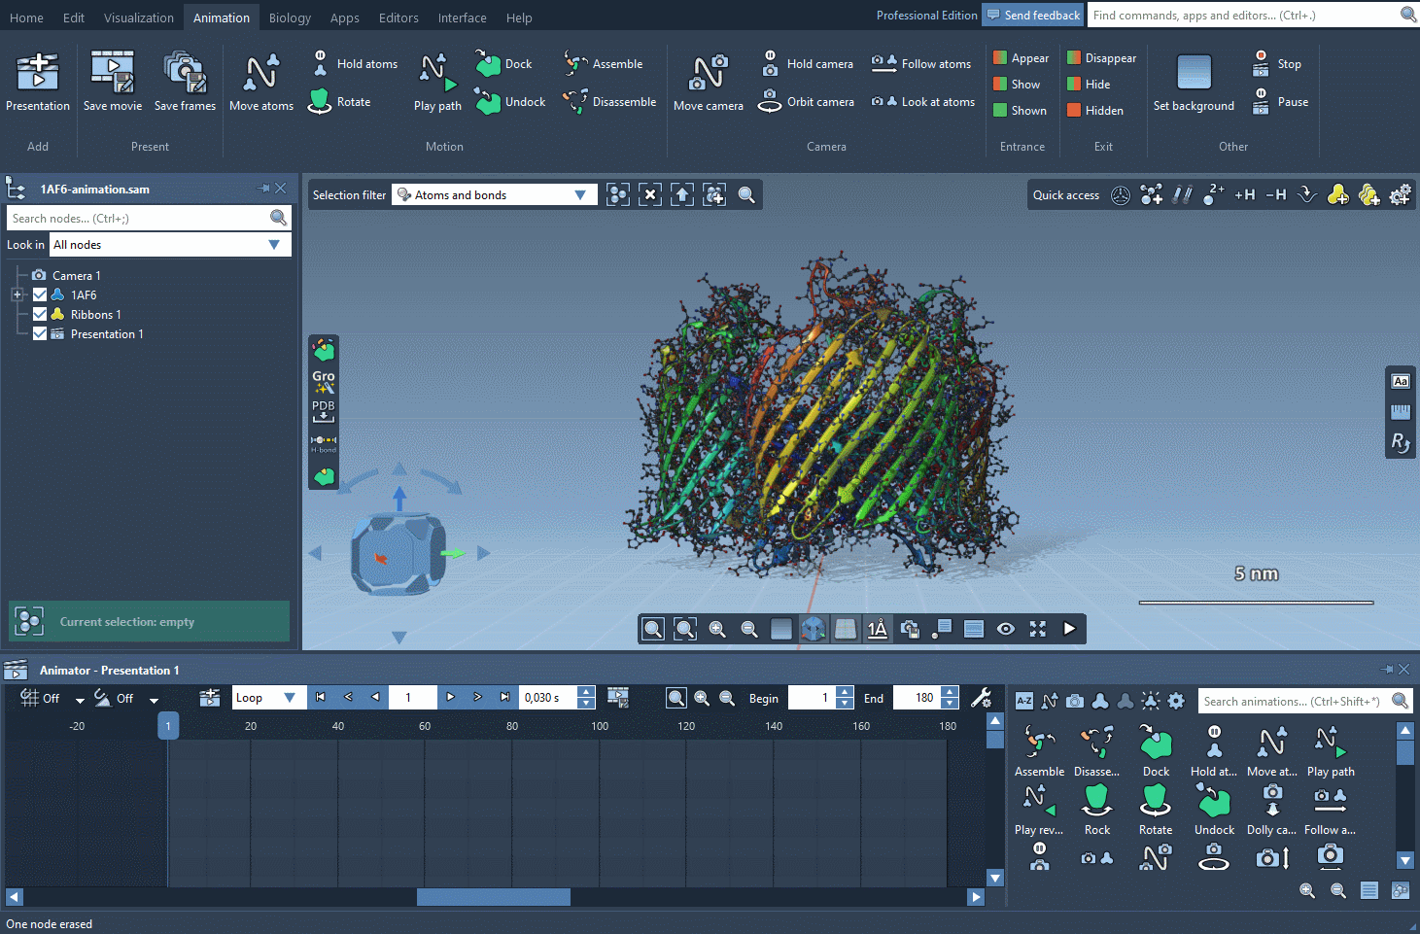Switch to the Biology ribbon tab
Screen dimensions: 1420x934
tap(292, 17)
